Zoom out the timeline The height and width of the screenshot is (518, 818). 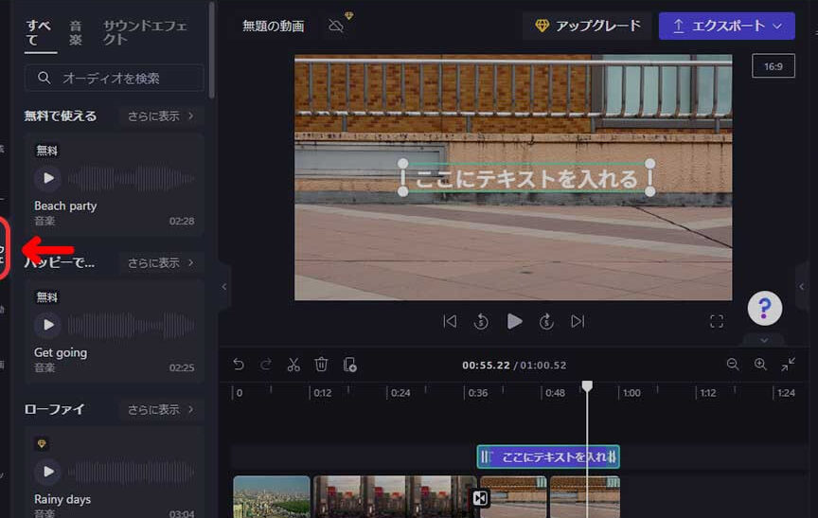[x=733, y=364]
